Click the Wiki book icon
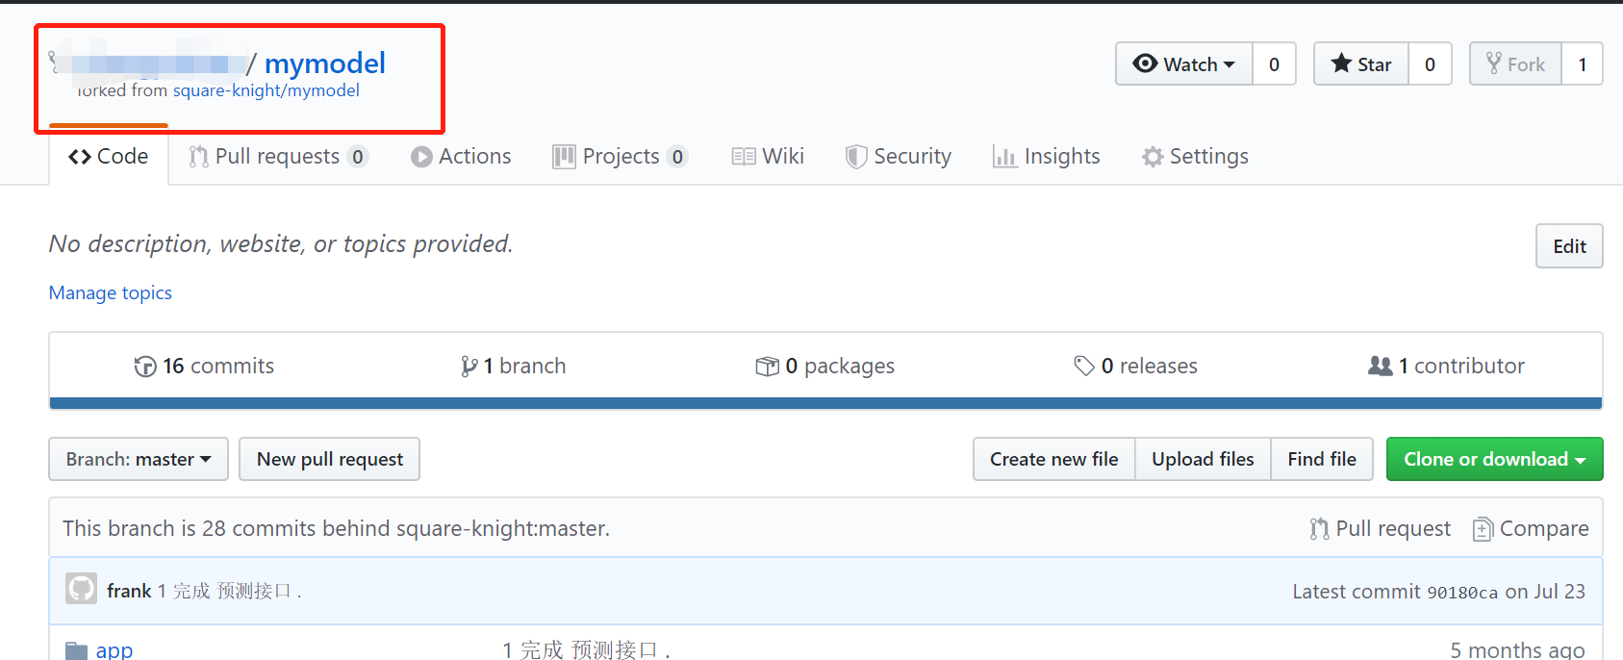Screen dimensions: 1623x660 (x=744, y=157)
